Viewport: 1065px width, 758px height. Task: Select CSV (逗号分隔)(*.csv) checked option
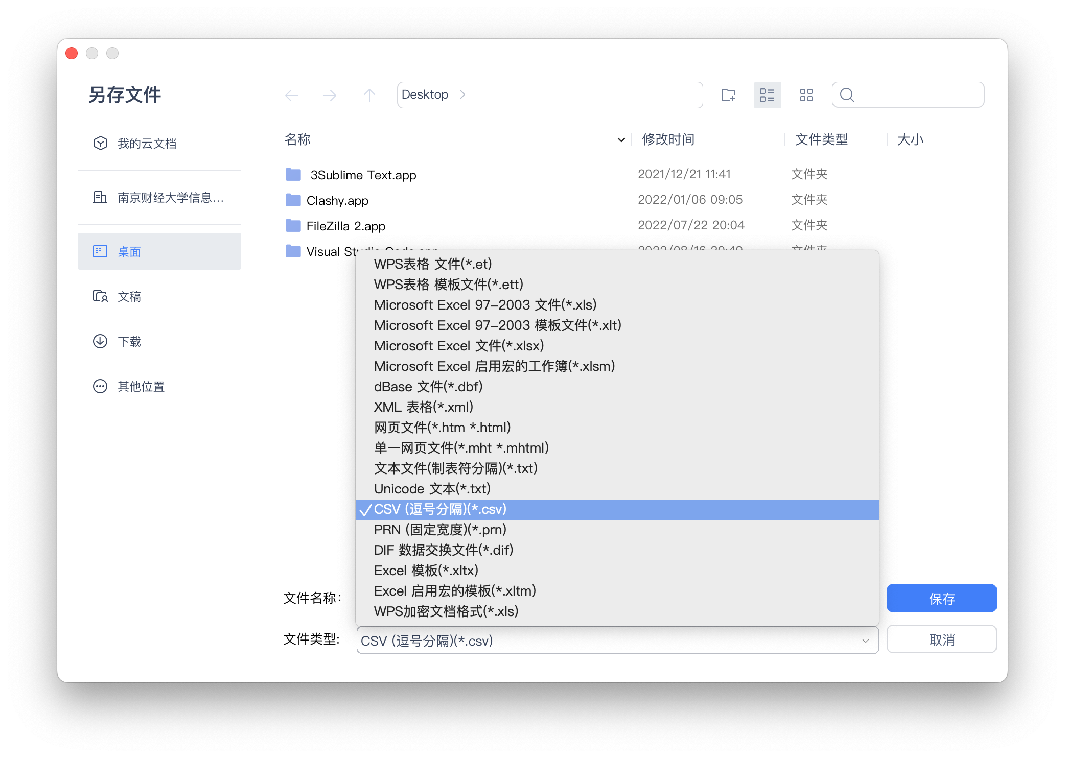pos(440,510)
